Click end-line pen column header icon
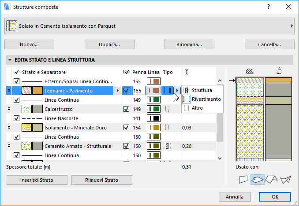 (x=127, y=72)
